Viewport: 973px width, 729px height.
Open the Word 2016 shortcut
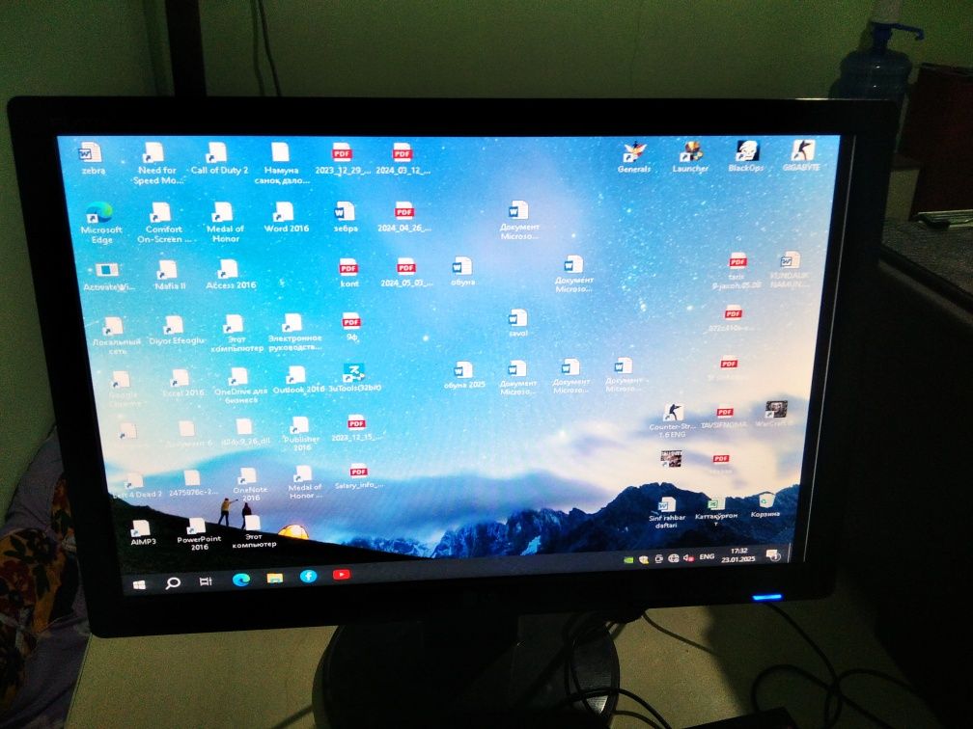click(286, 217)
